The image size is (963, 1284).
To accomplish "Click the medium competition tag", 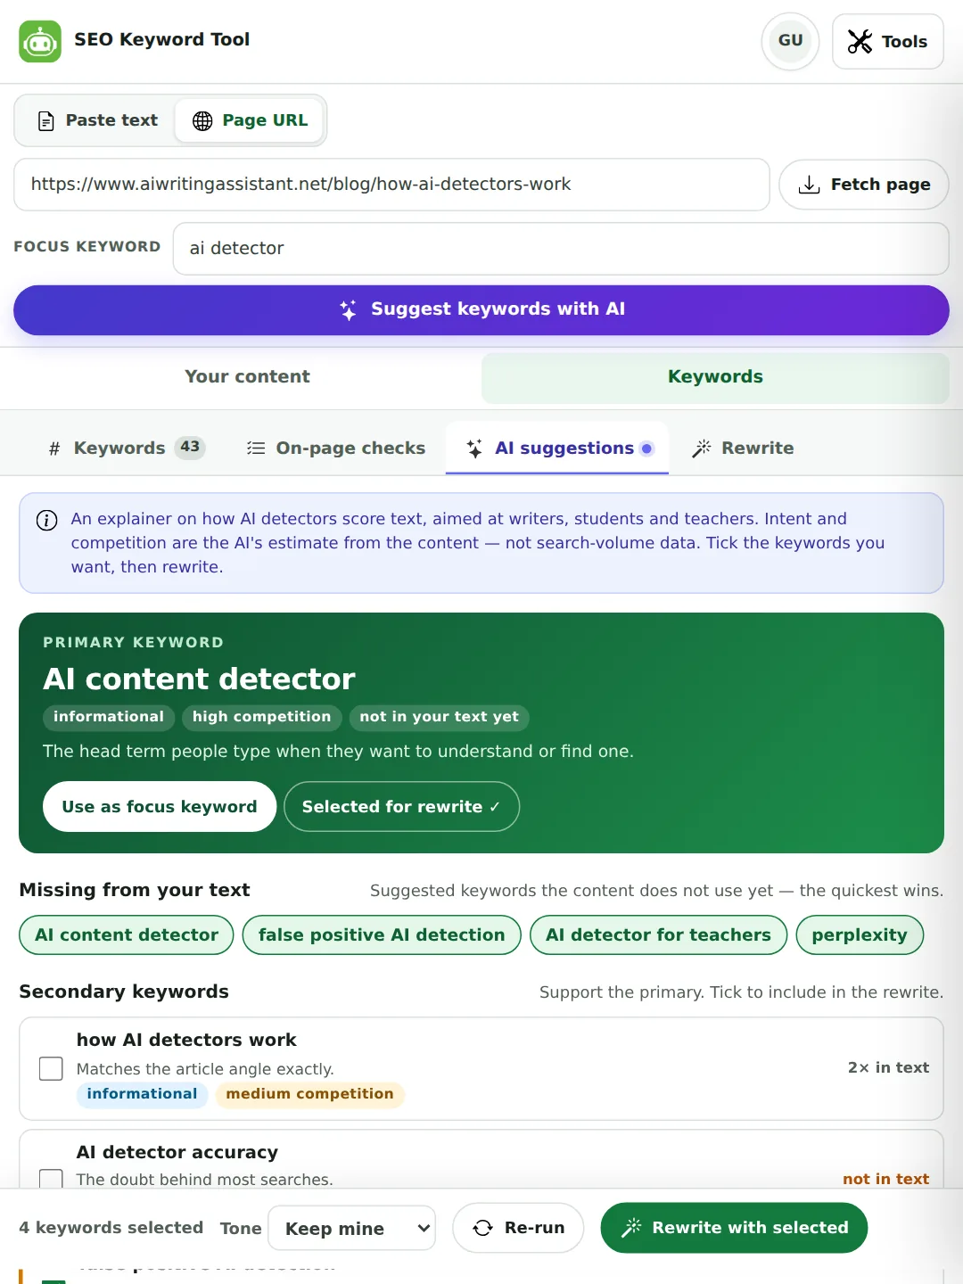I will pos(309,1094).
